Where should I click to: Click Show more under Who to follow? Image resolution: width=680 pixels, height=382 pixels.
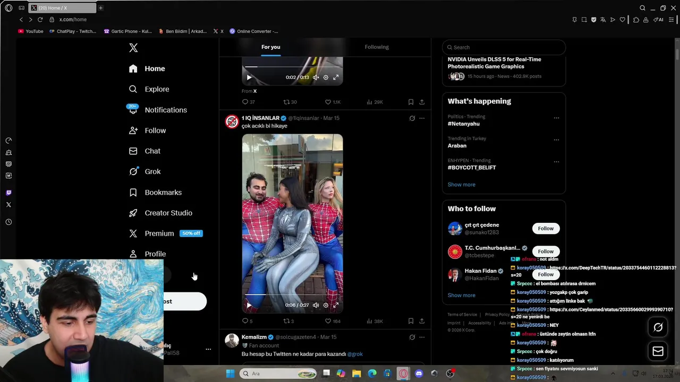[462, 295]
